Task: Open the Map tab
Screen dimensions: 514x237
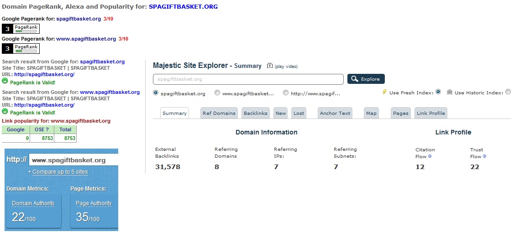Action: point(371,113)
